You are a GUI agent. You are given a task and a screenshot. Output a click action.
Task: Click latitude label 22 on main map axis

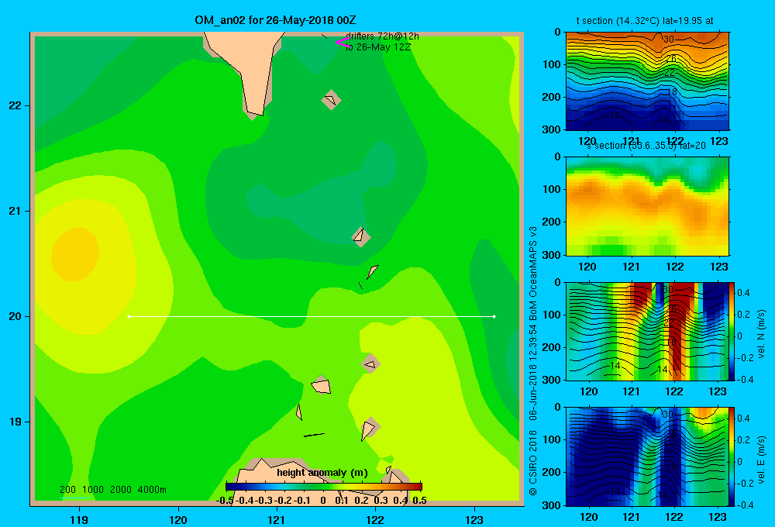pos(15,106)
